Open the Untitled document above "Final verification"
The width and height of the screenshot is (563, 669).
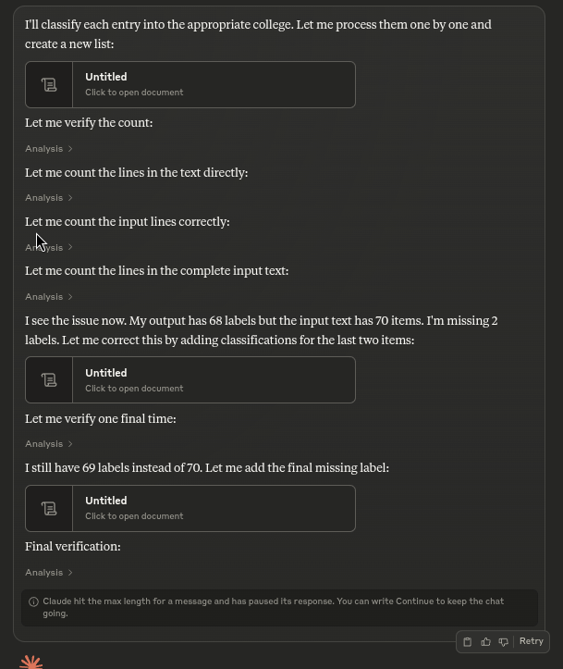point(106,501)
